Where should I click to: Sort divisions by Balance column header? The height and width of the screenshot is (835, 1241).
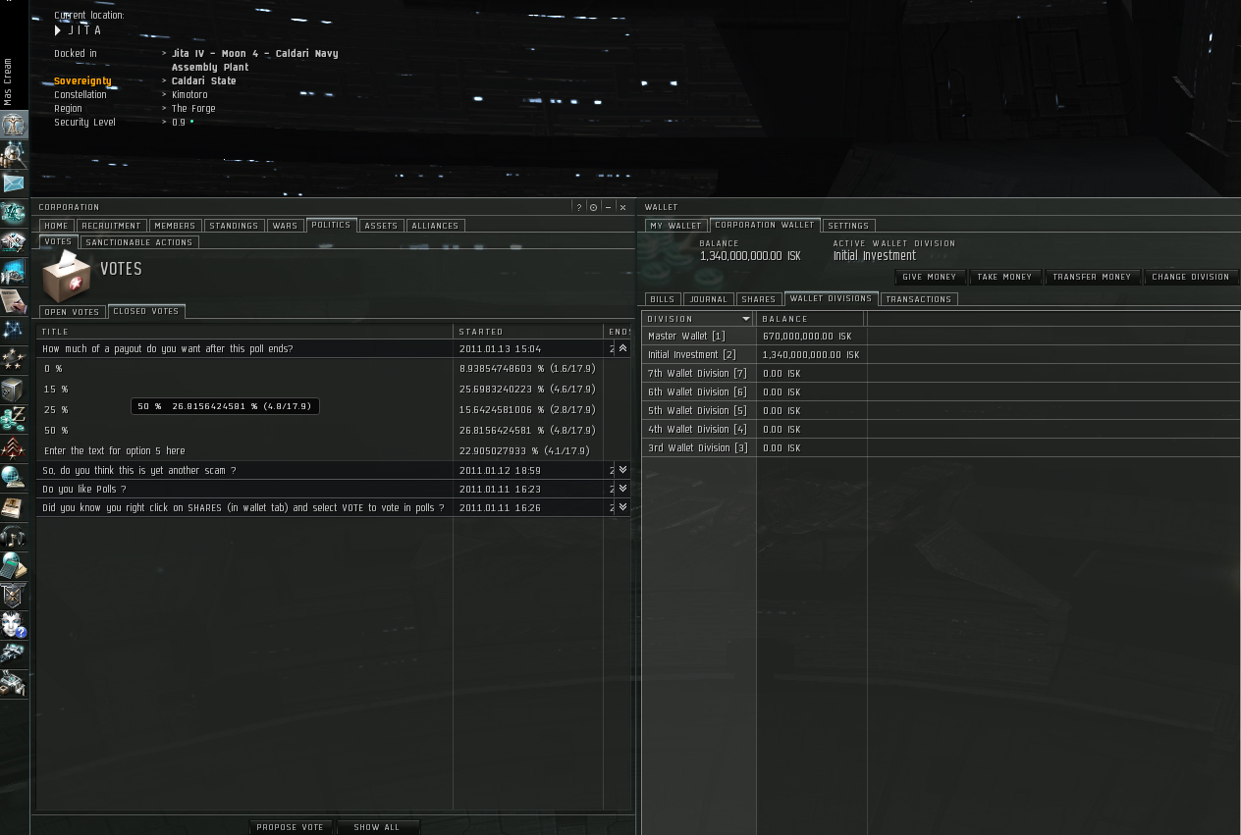(x=811, y=319)
